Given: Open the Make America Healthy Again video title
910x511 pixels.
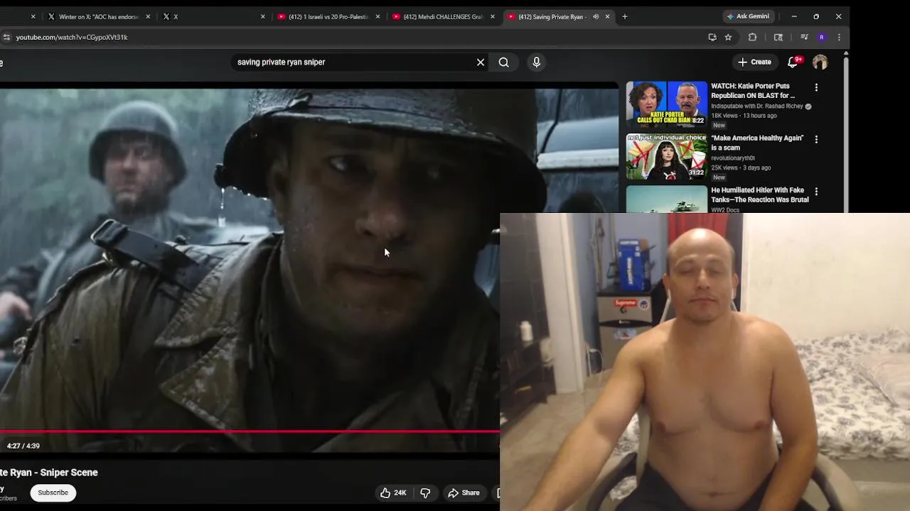Looking at the screenshot, I should 757,143.
